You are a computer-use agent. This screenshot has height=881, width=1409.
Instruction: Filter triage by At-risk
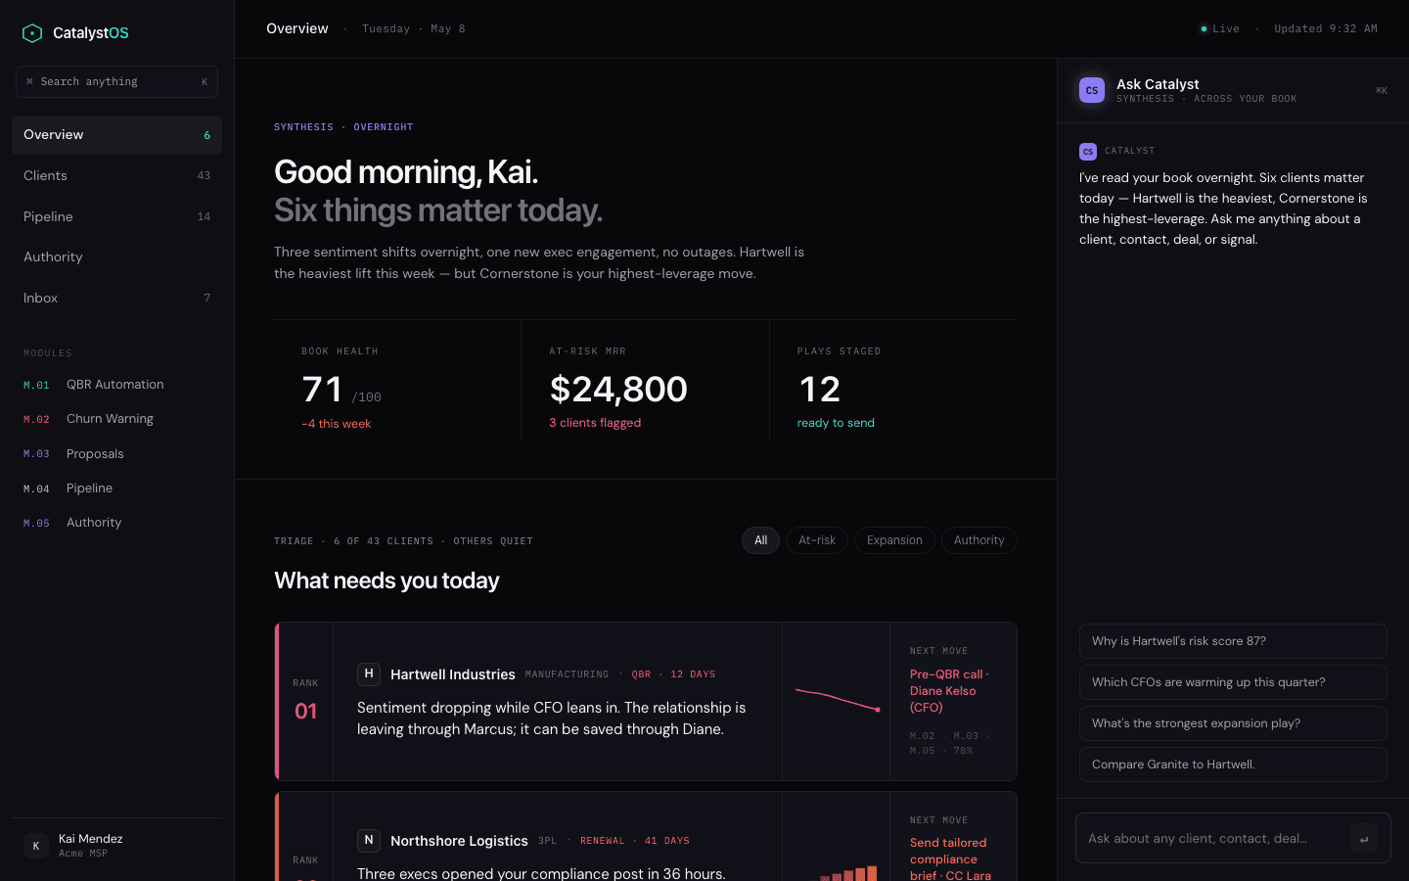click(x=817, y=540)
